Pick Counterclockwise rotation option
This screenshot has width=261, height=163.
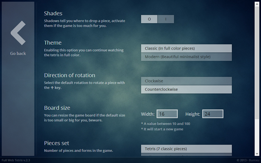pos(186,90)
